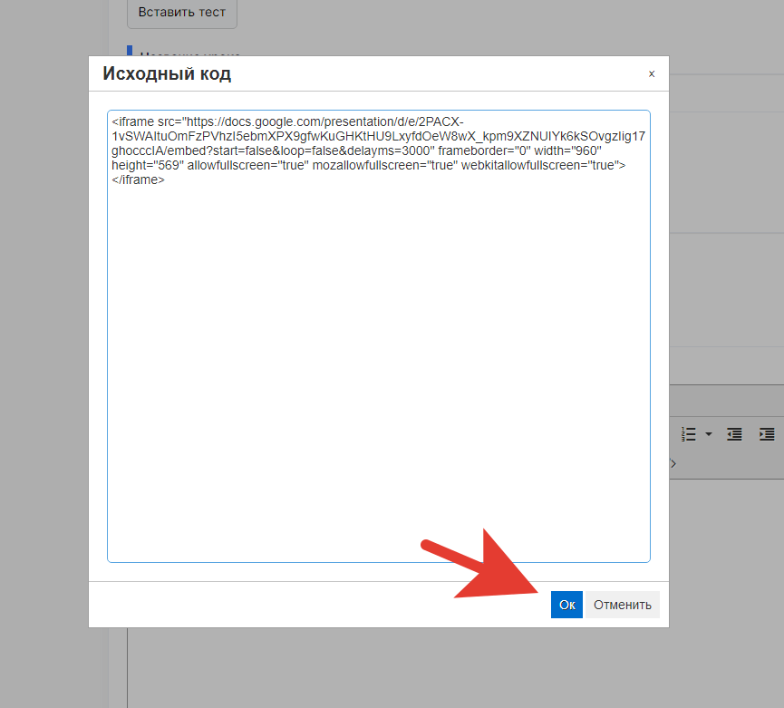Click increase indent icon in background editor
This screenshot has height=708, width=784.
pos(767,434)
